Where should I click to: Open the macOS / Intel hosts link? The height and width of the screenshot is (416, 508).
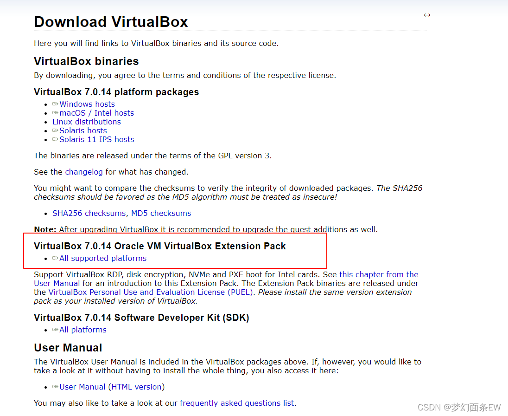click(x=96, y=113)
